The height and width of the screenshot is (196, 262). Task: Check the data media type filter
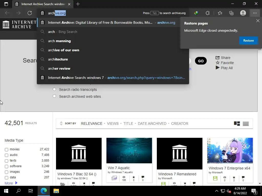coord(6,178)
